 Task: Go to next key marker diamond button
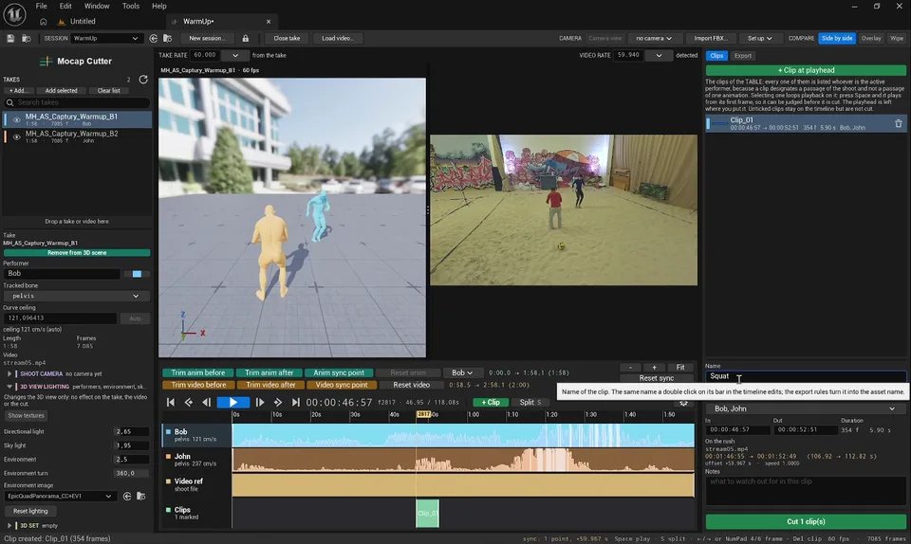[278, 402]
